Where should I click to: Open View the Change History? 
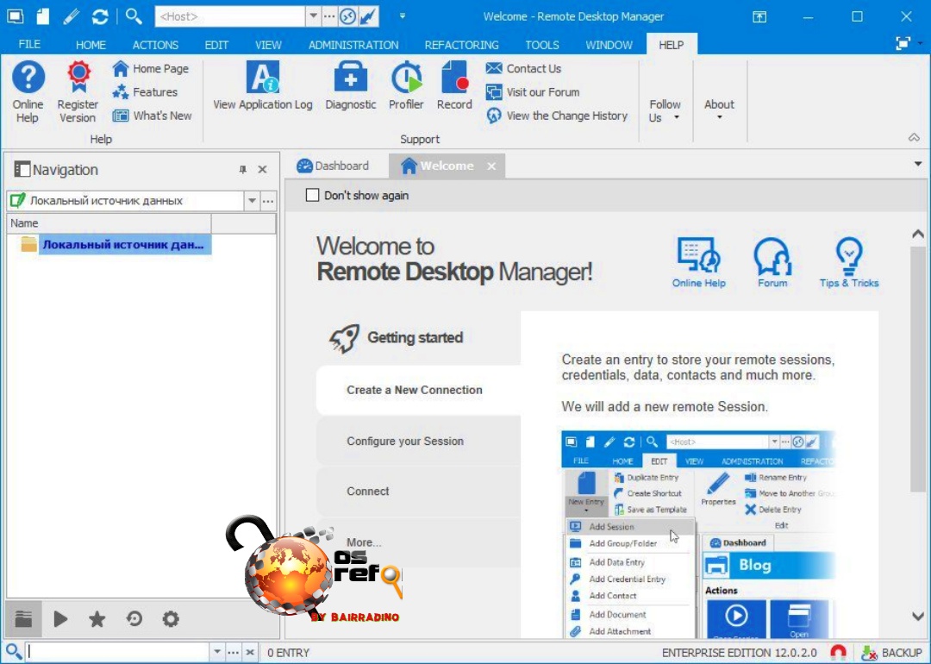pos(557,116)
